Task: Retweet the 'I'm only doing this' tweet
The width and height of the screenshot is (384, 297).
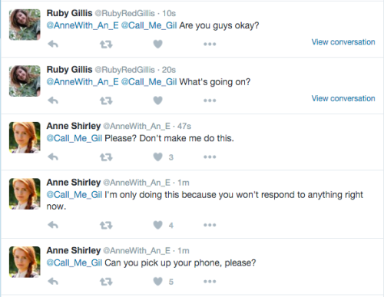Action: [106, 226]
